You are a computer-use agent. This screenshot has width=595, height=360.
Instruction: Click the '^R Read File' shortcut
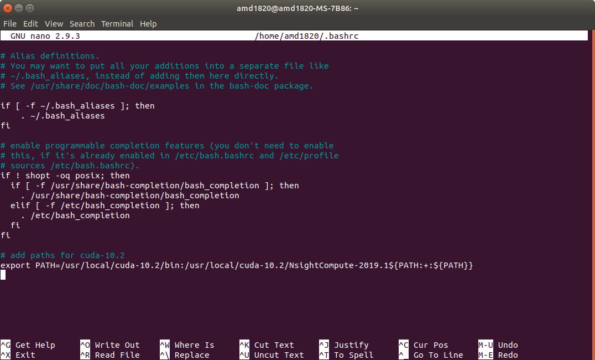point(110,354)
